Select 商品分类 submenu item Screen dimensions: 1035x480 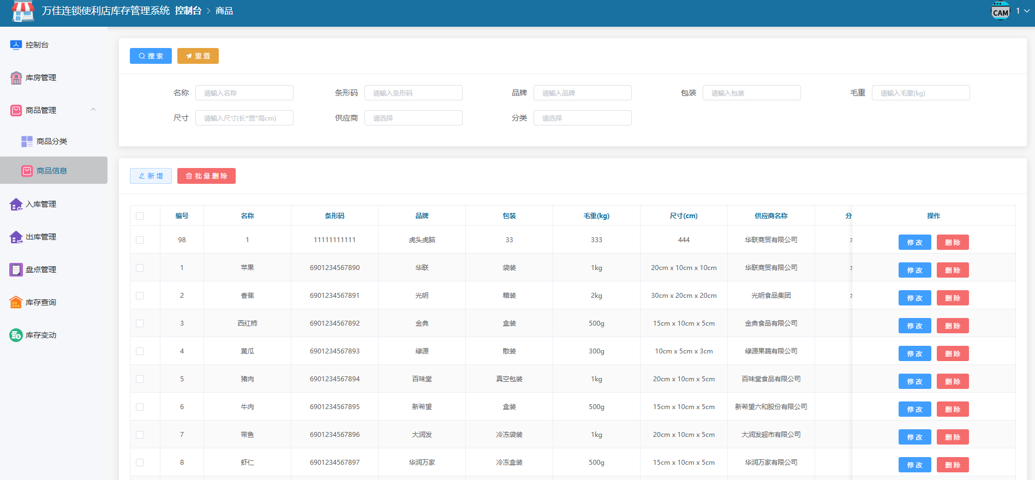[53, 141]
